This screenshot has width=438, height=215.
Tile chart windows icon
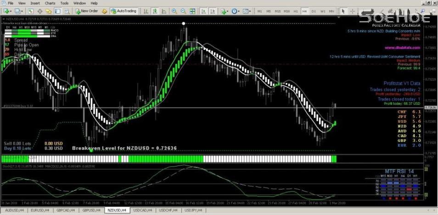191,11
